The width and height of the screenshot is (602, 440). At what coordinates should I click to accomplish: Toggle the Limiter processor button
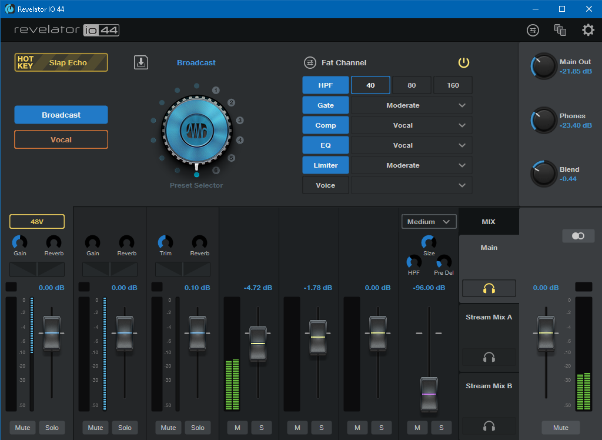[326, 165]
